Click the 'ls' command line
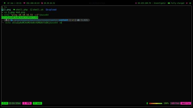This screenshot has height=108, width=193. [5, 7]
